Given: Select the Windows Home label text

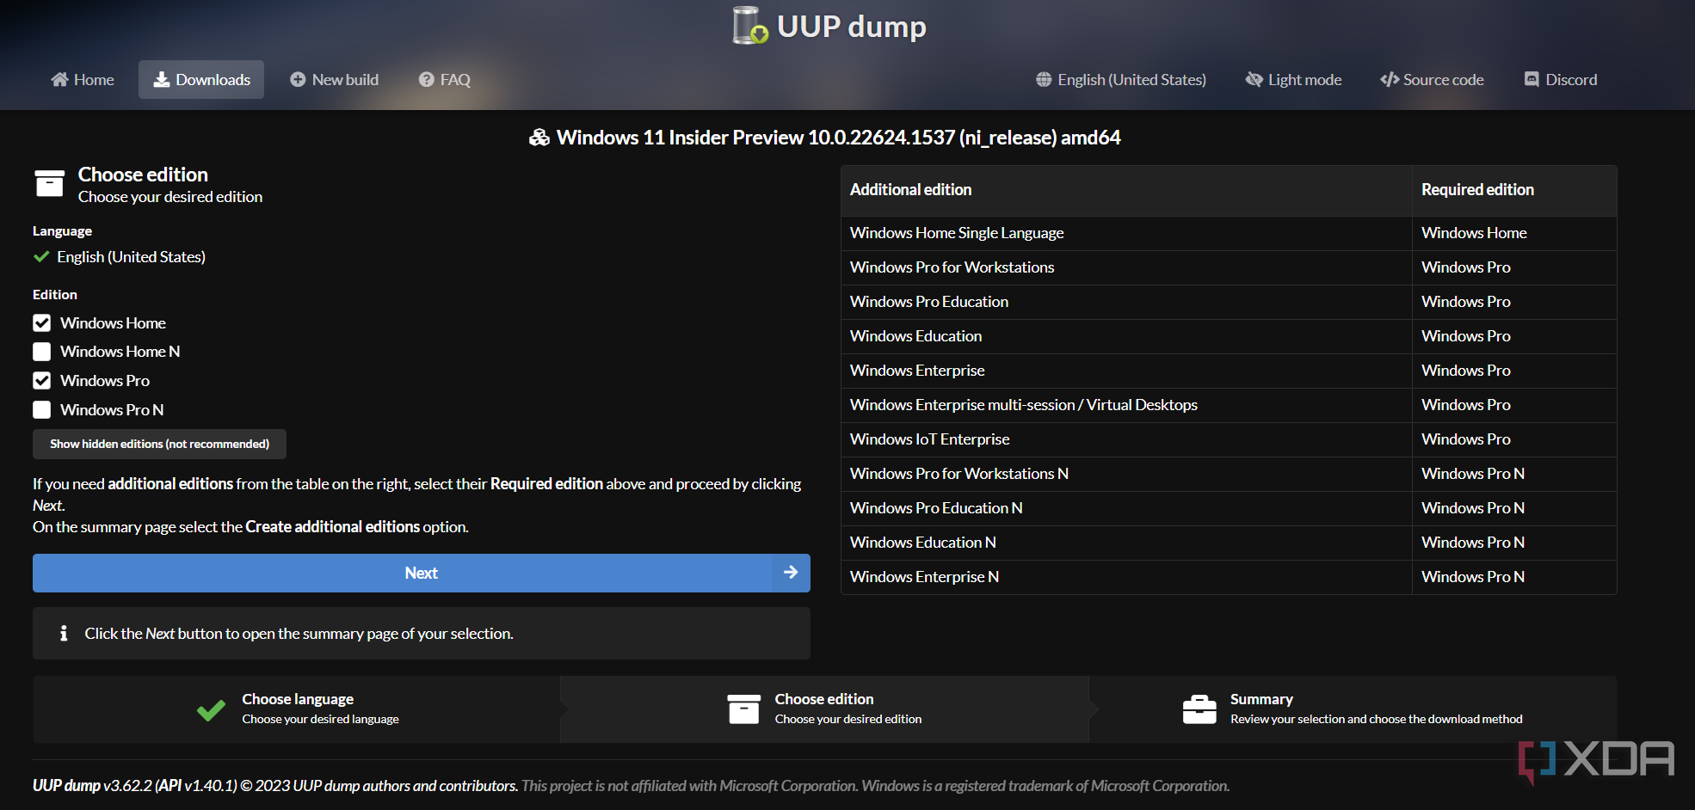Looking at the screenshot, I should pyautogui.click(x=113, y=323).
